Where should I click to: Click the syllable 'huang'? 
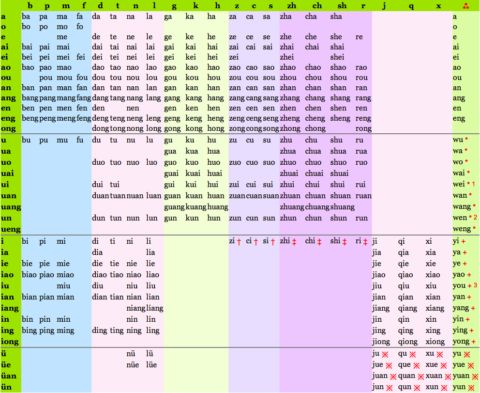tap(218, 207)
